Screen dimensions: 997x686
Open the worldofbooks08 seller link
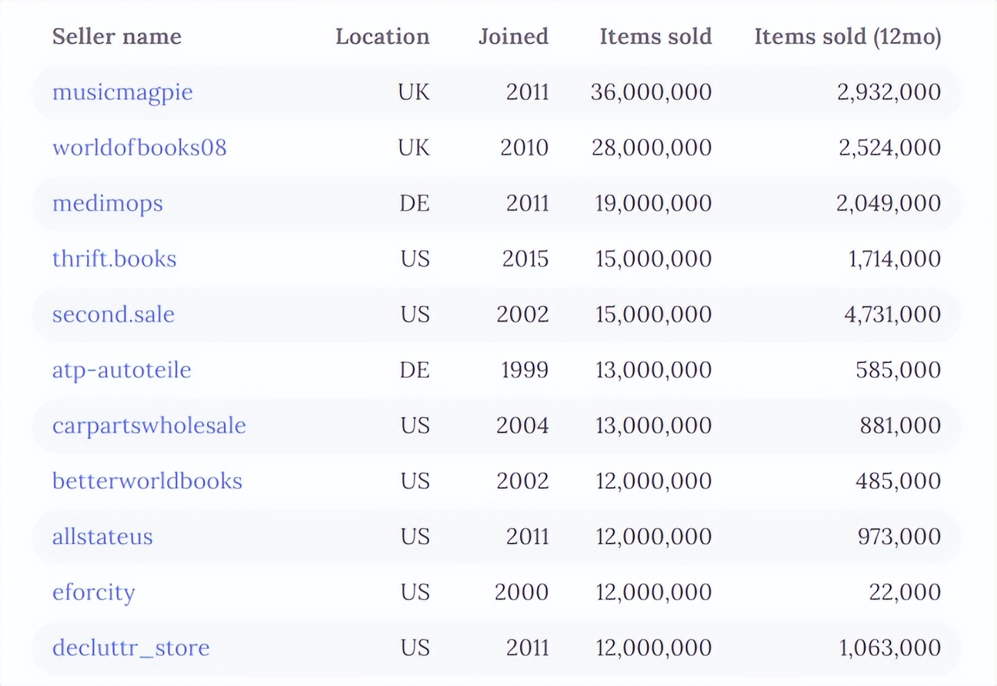pyautogui.click(x=139, y=148)
